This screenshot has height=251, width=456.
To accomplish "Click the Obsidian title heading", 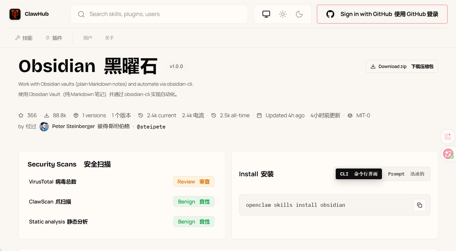I will tap(88, 66).
